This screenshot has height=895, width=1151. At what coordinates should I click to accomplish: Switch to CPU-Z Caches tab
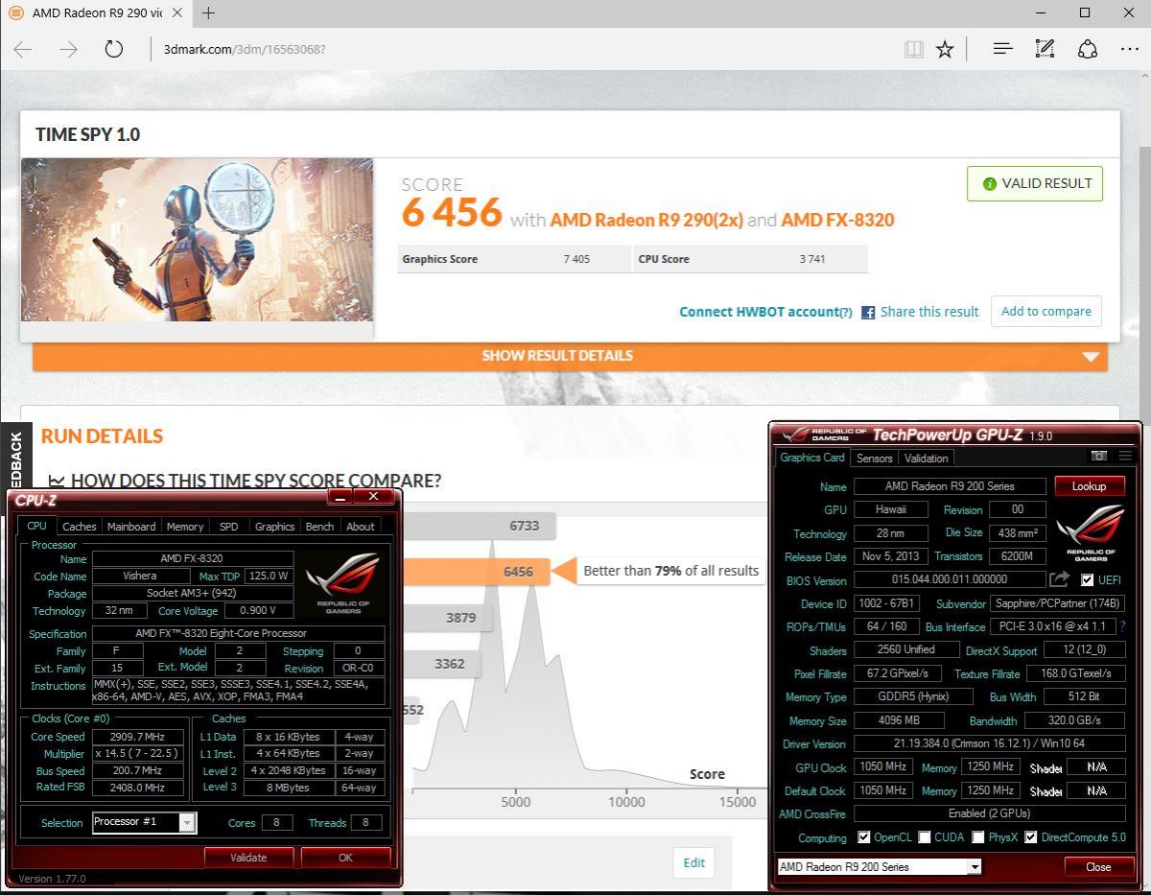point(79,527)
